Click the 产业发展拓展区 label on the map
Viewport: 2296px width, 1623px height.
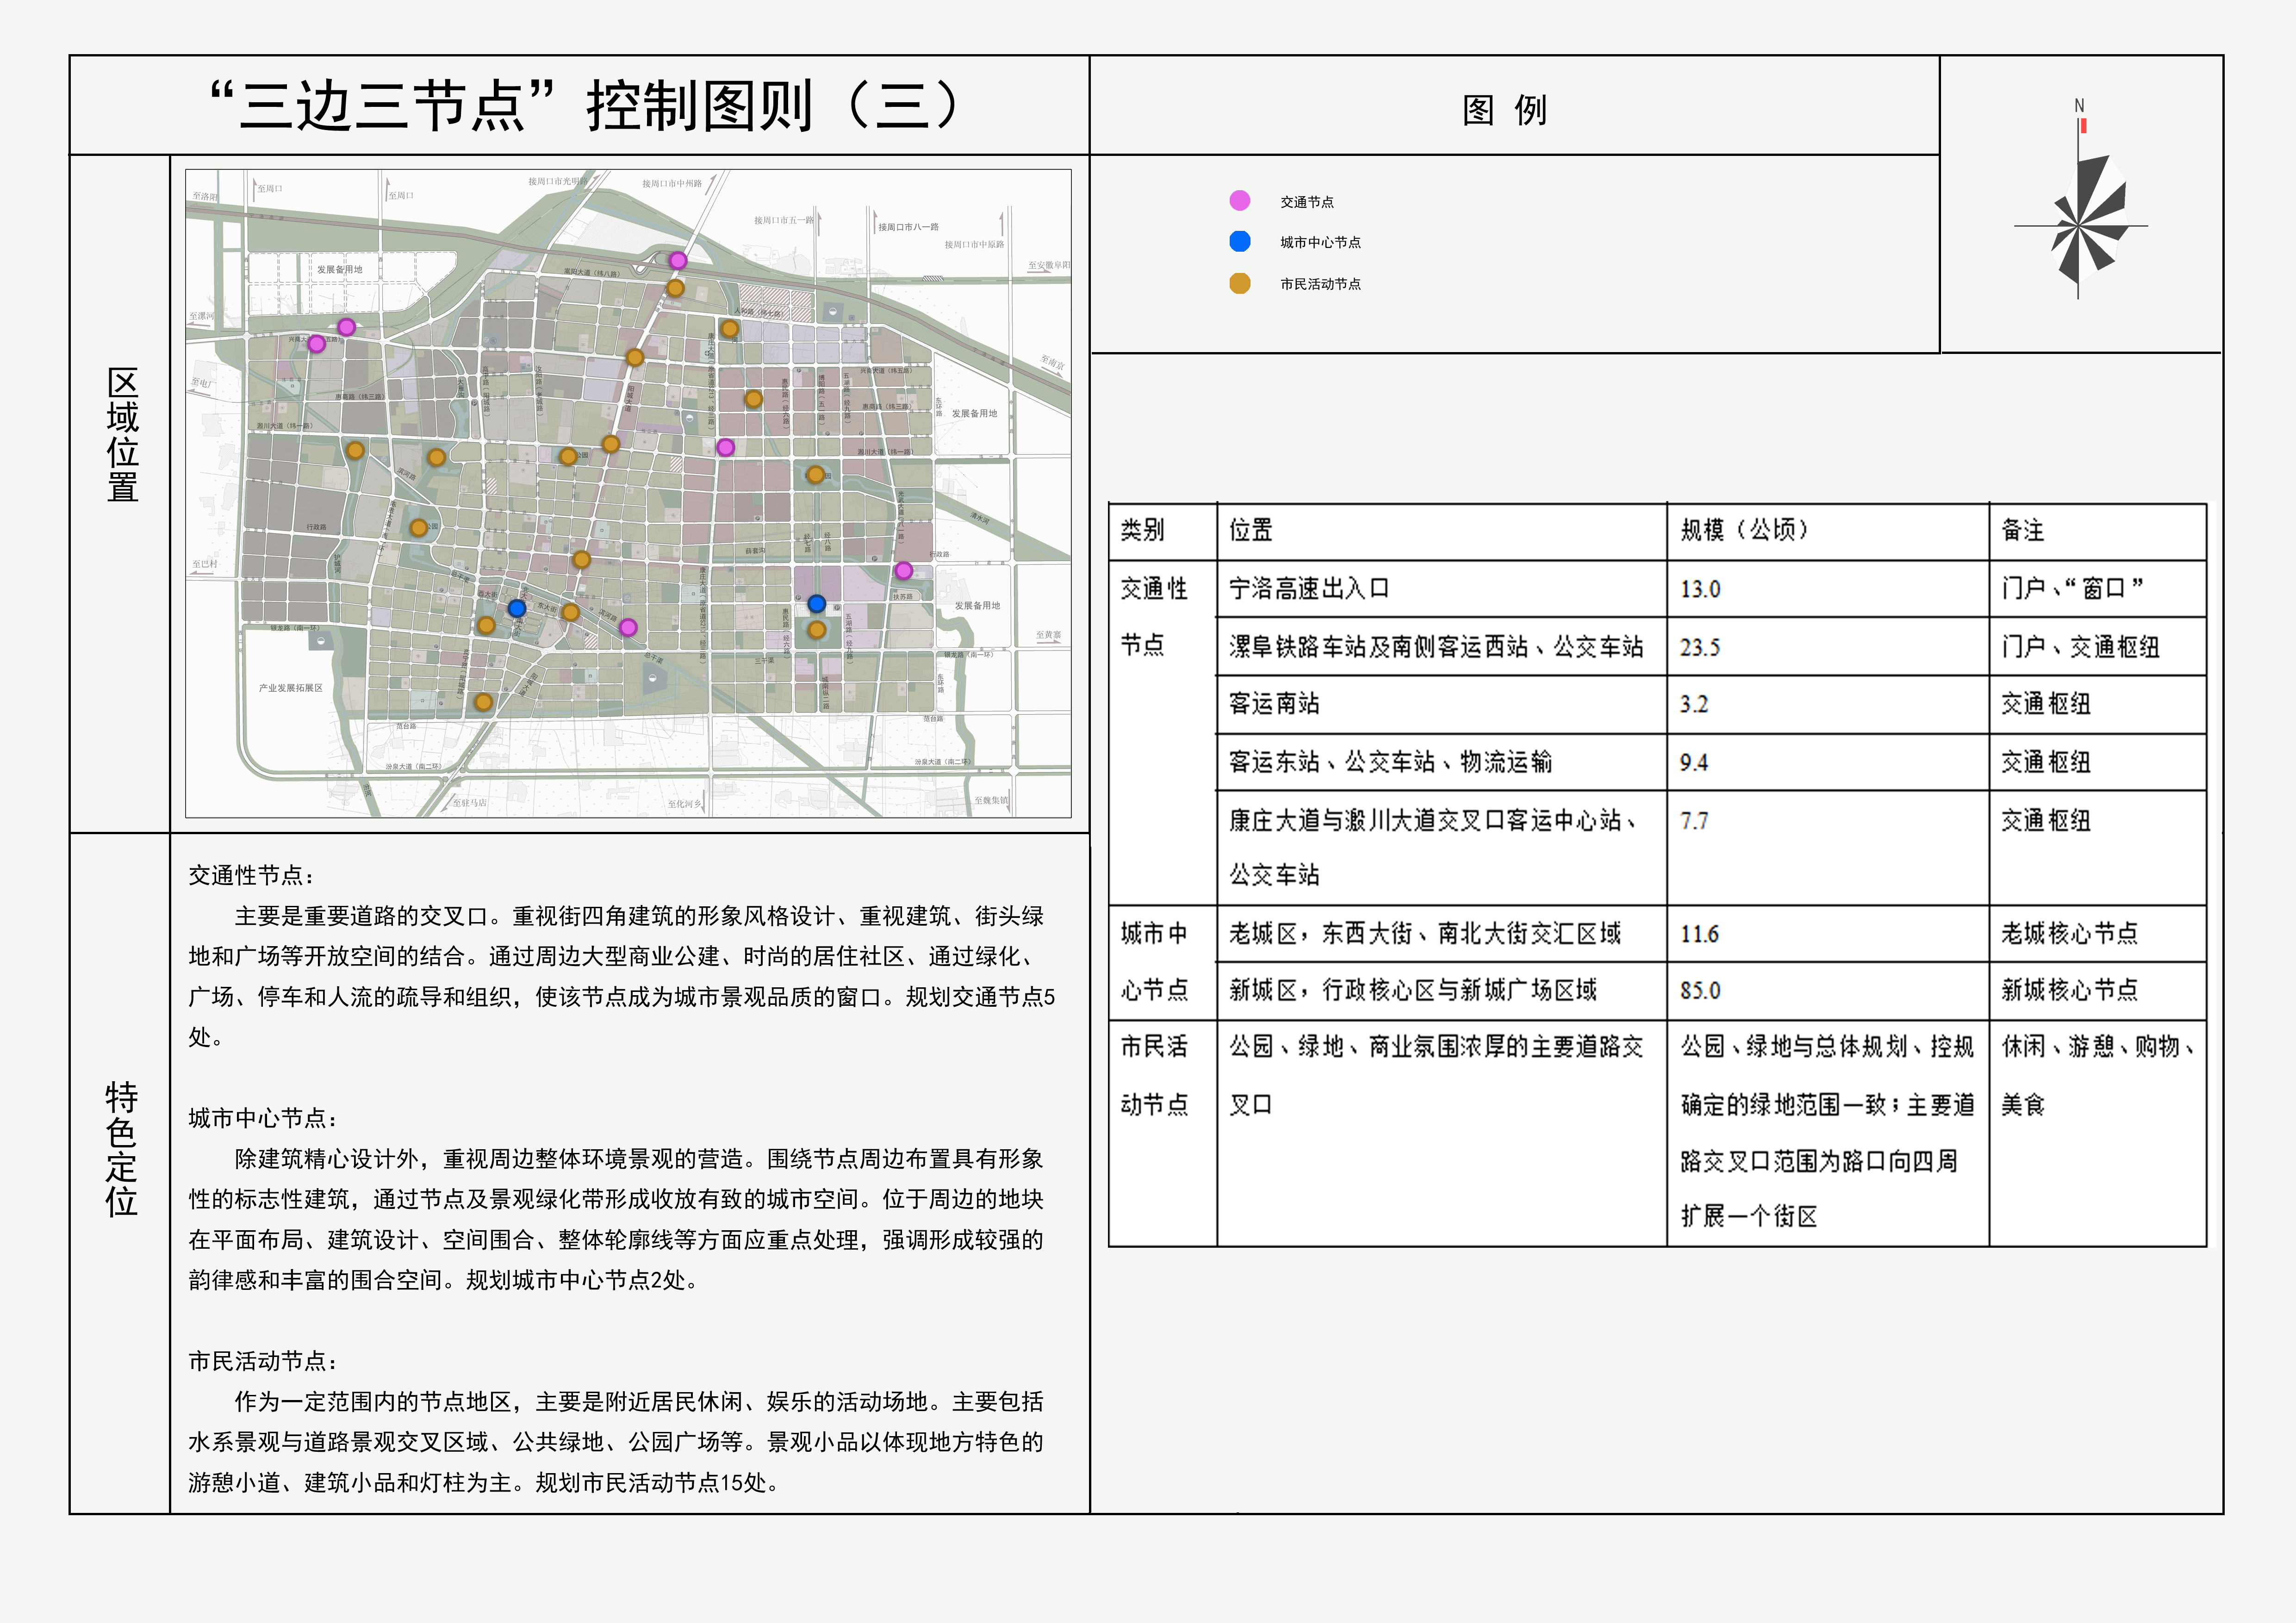pos(291,688)
